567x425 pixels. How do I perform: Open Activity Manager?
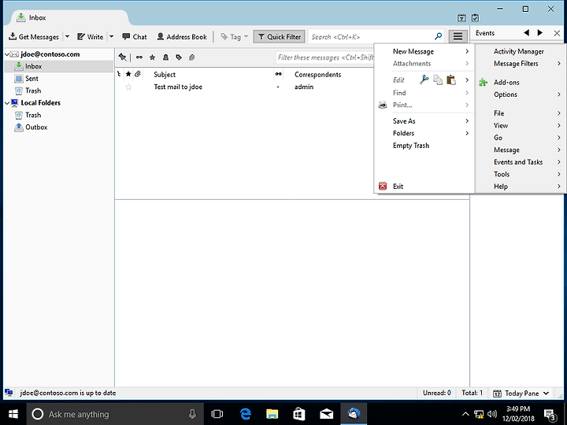click(520, 51)
